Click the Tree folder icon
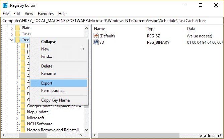The height and width of the screenshot is (139, 224). [17, 40]
